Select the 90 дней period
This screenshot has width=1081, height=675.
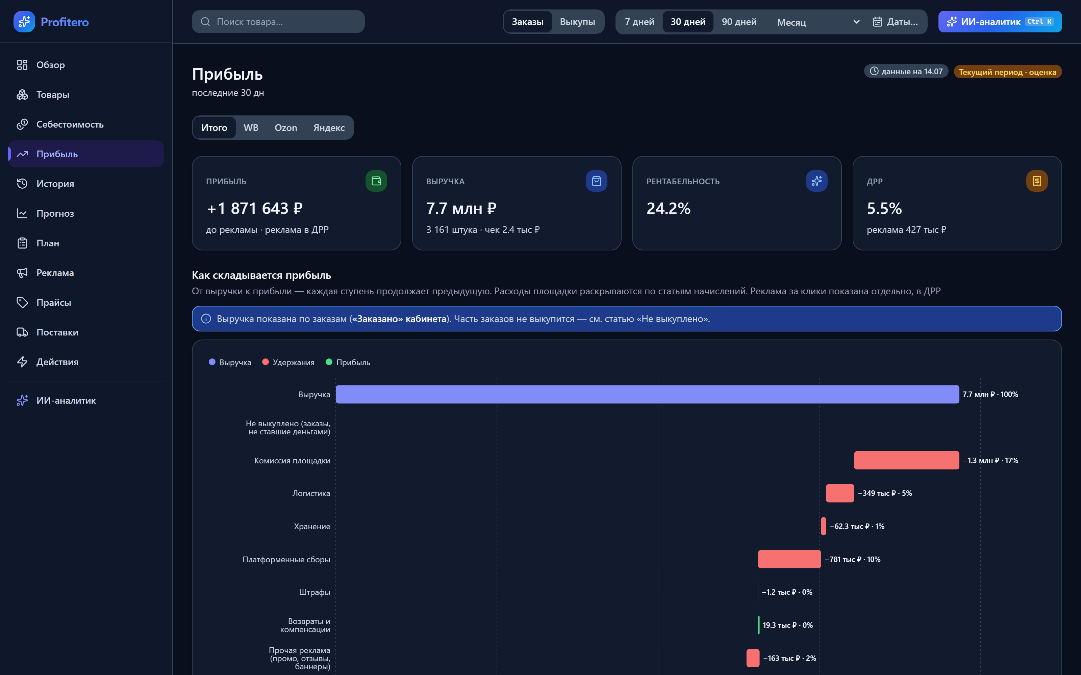739,21
